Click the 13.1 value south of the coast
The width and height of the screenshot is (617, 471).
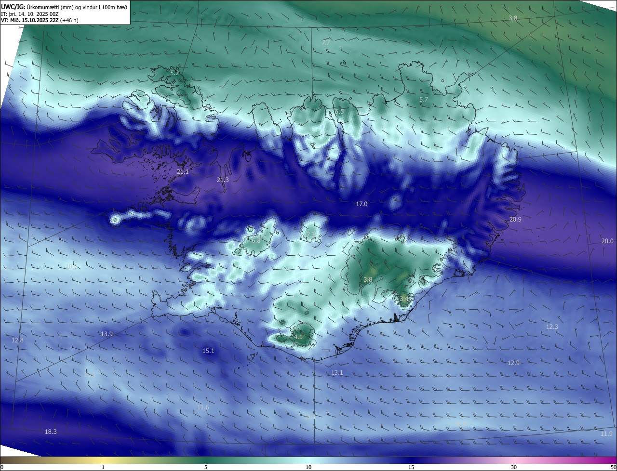[337, 373]
